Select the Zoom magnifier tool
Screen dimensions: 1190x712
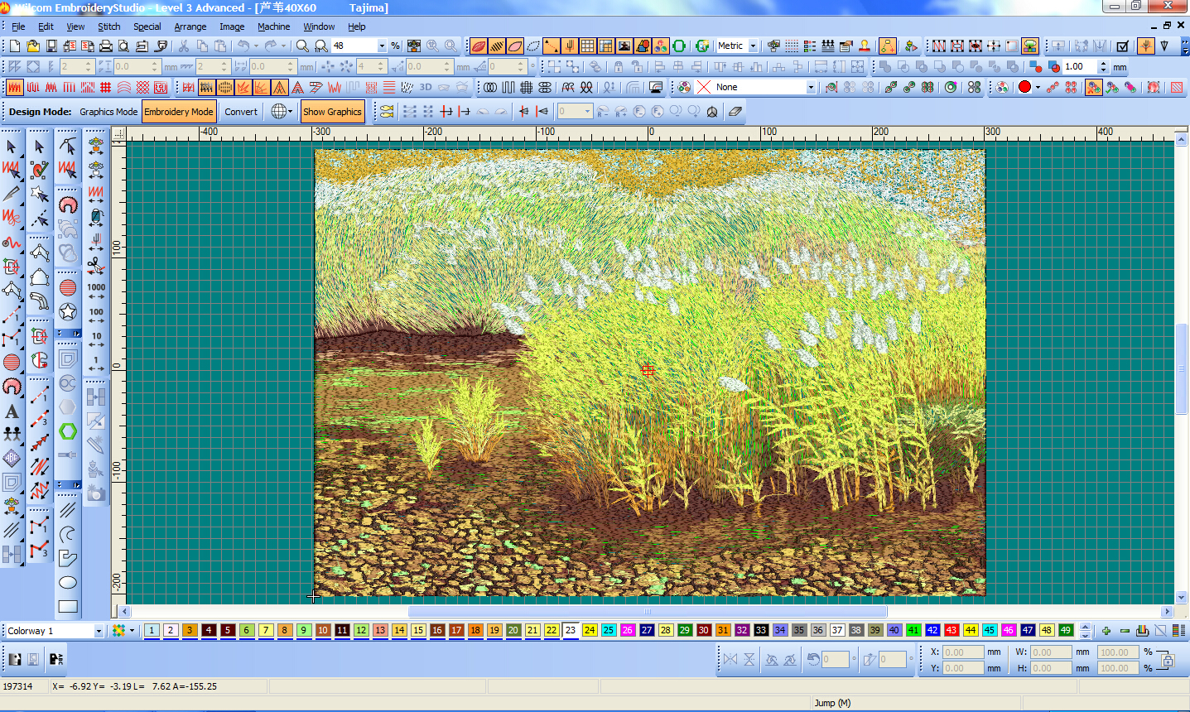tap(303, 46)
